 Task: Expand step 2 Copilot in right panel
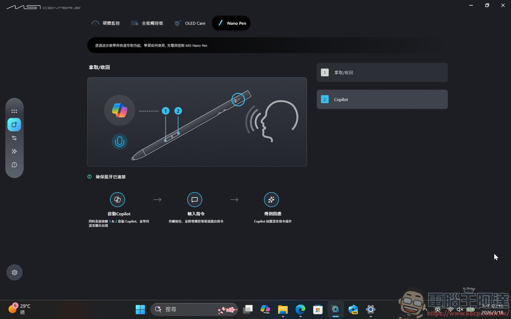pos(382,99)
